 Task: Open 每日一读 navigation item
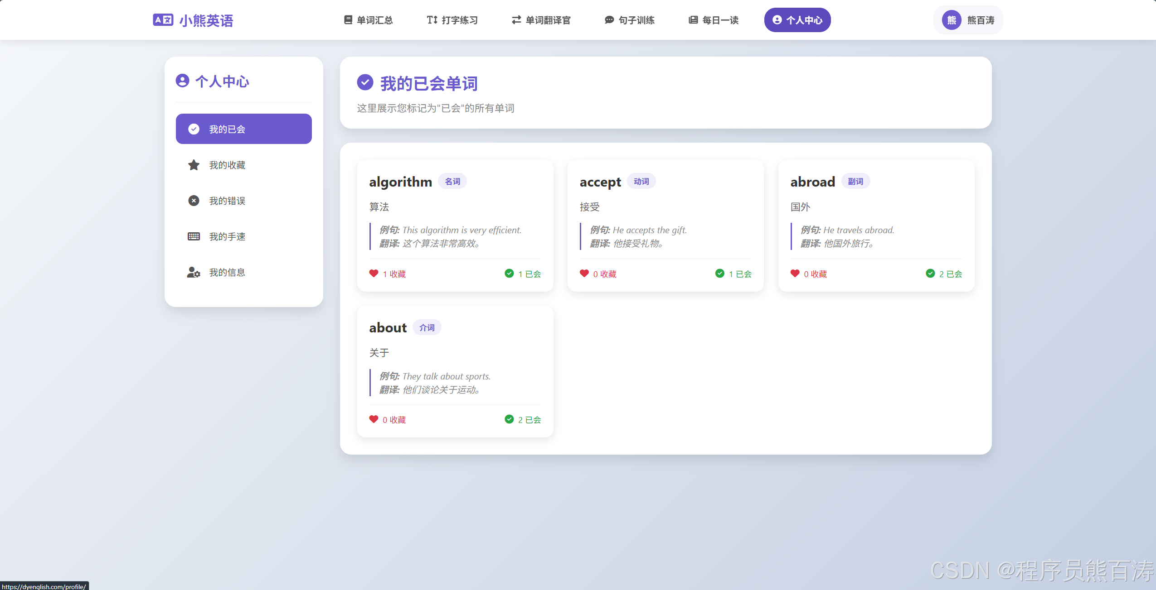click(714, 20)
